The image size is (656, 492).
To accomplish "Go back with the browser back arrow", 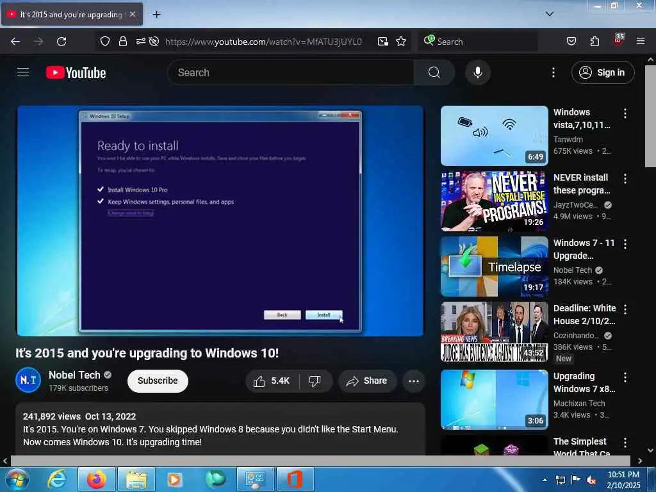I will (15, 42).
